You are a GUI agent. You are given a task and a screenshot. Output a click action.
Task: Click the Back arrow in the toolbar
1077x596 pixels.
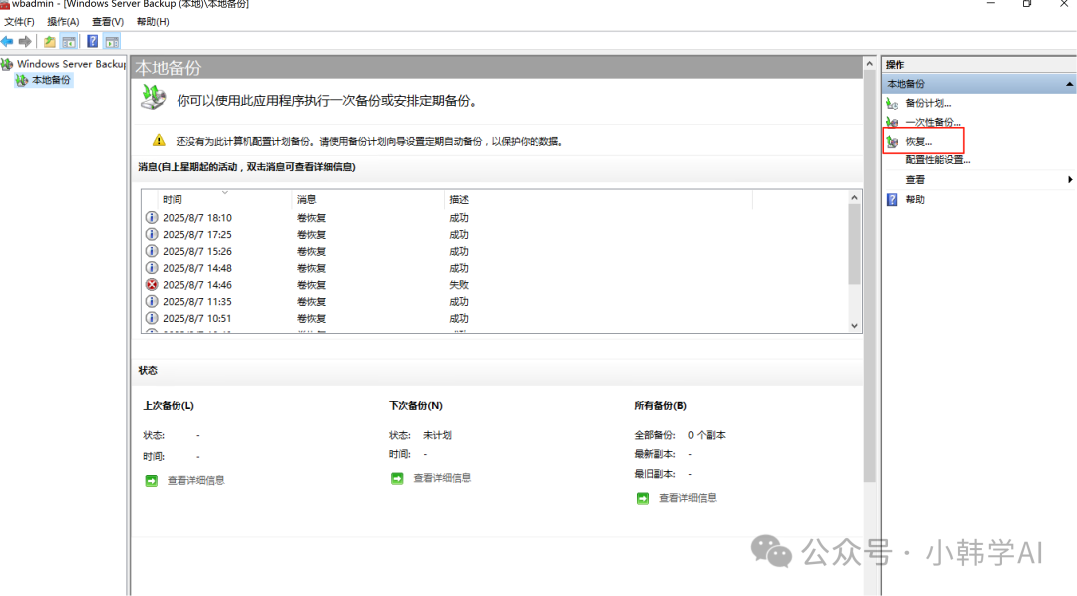(x=8, y=41)
